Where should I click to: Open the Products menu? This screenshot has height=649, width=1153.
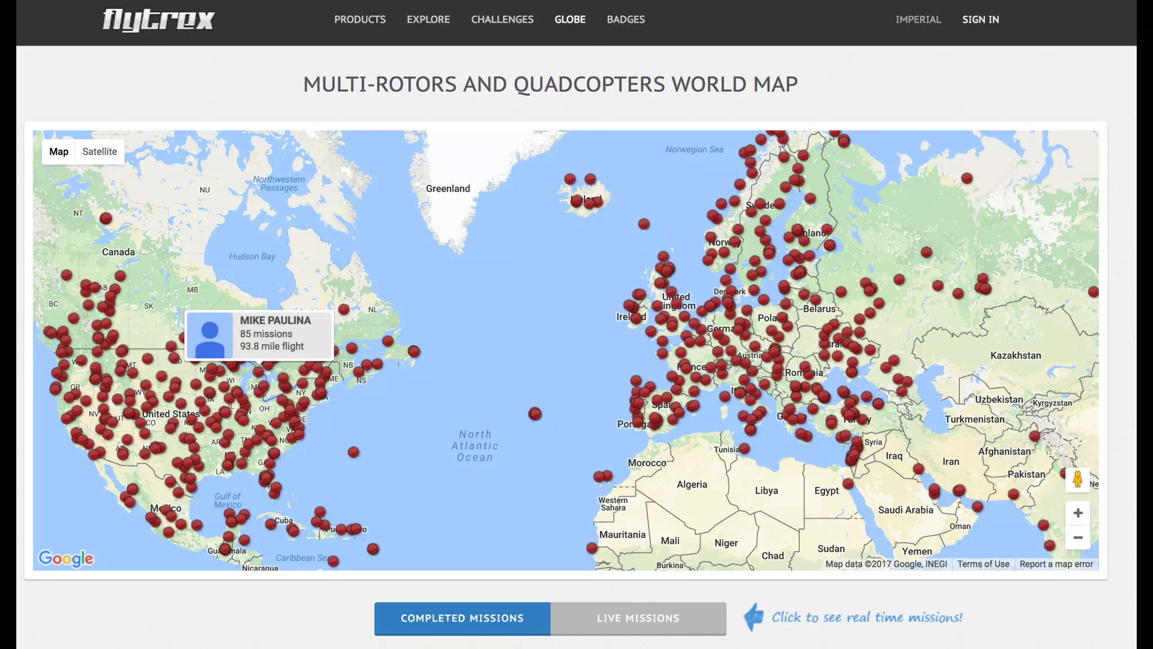tap(360, 19)
